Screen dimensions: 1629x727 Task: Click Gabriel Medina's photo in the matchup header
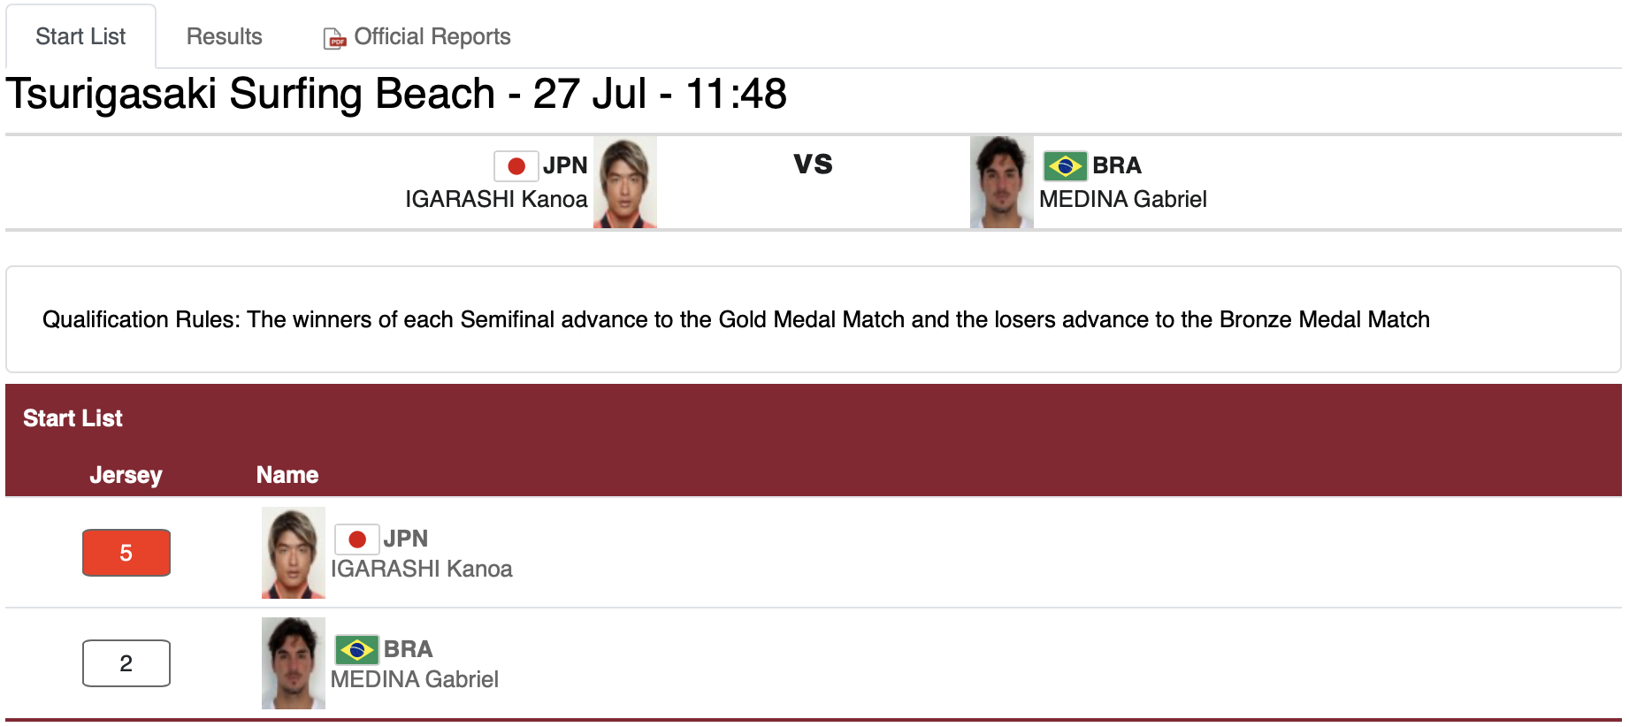[x=1001, y=182]
